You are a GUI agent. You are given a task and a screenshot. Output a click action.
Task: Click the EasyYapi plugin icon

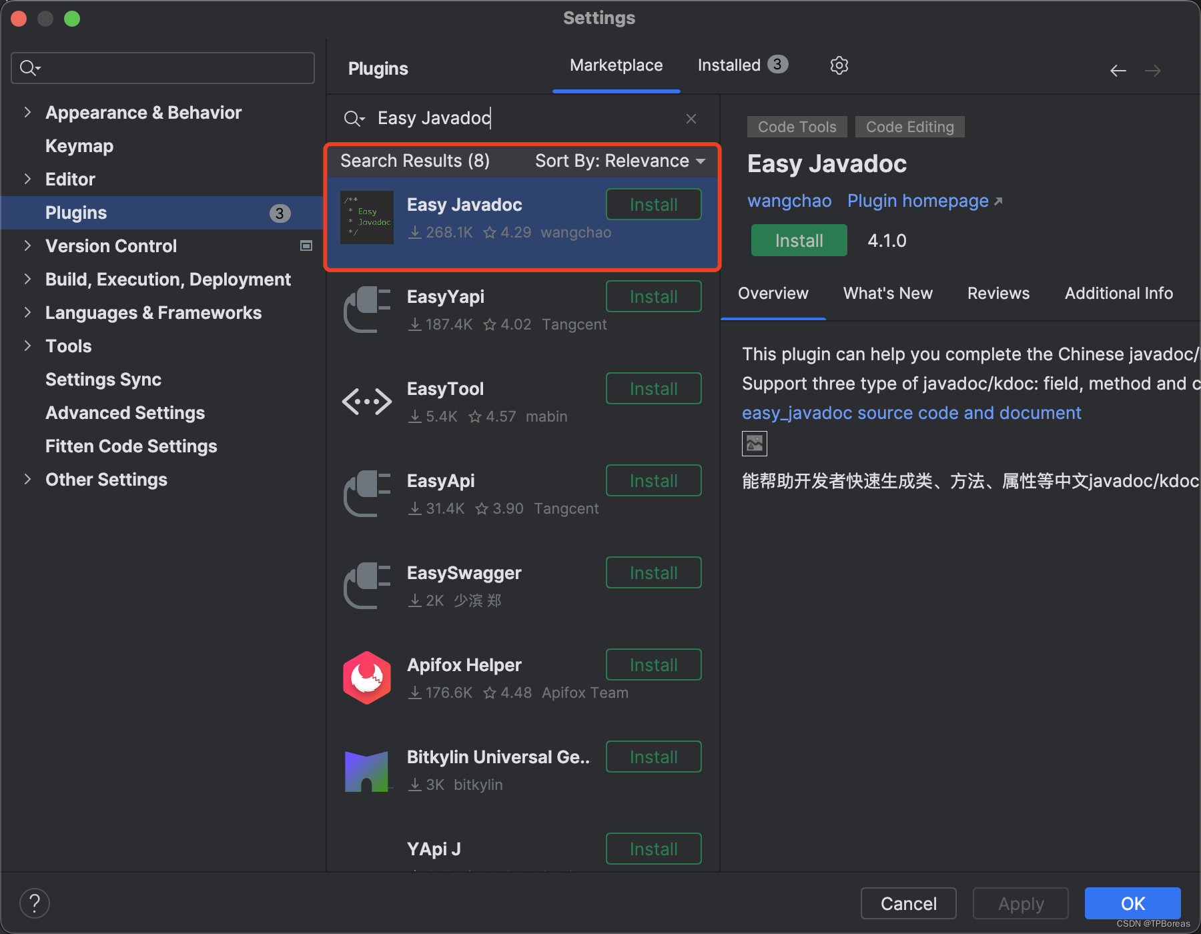pos(366,309)
